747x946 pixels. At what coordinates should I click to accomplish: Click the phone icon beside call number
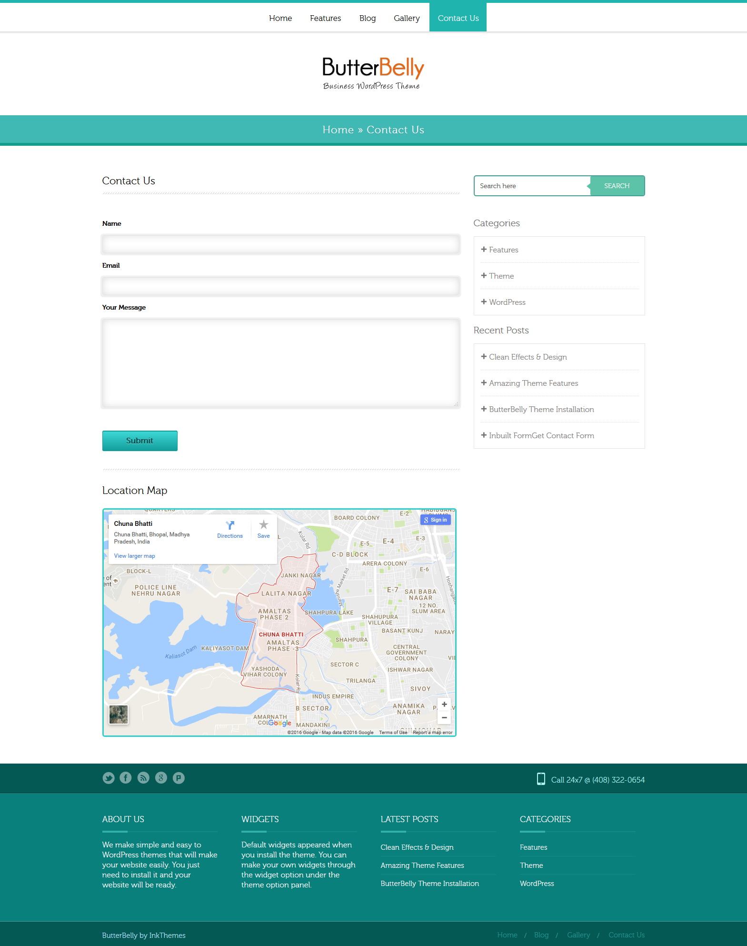click(541, 779)
